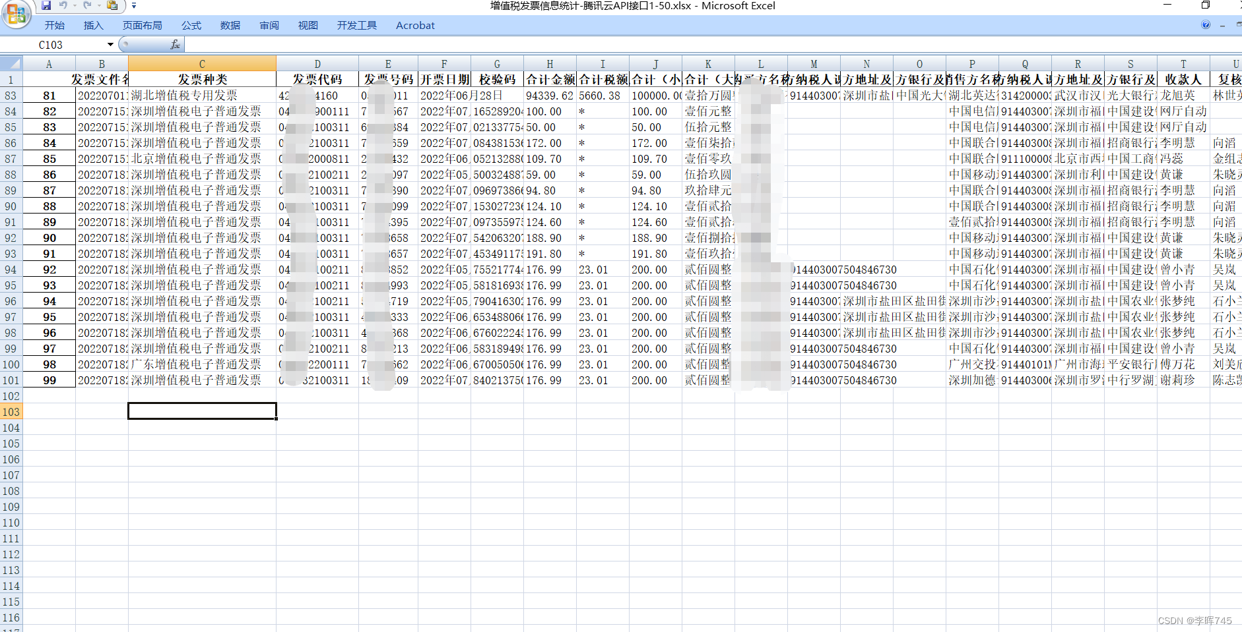The height and width of the screenshot is (632, 1242).
Task: Expand the Name Box dropdown arrow
Action: tap(110, 45)
